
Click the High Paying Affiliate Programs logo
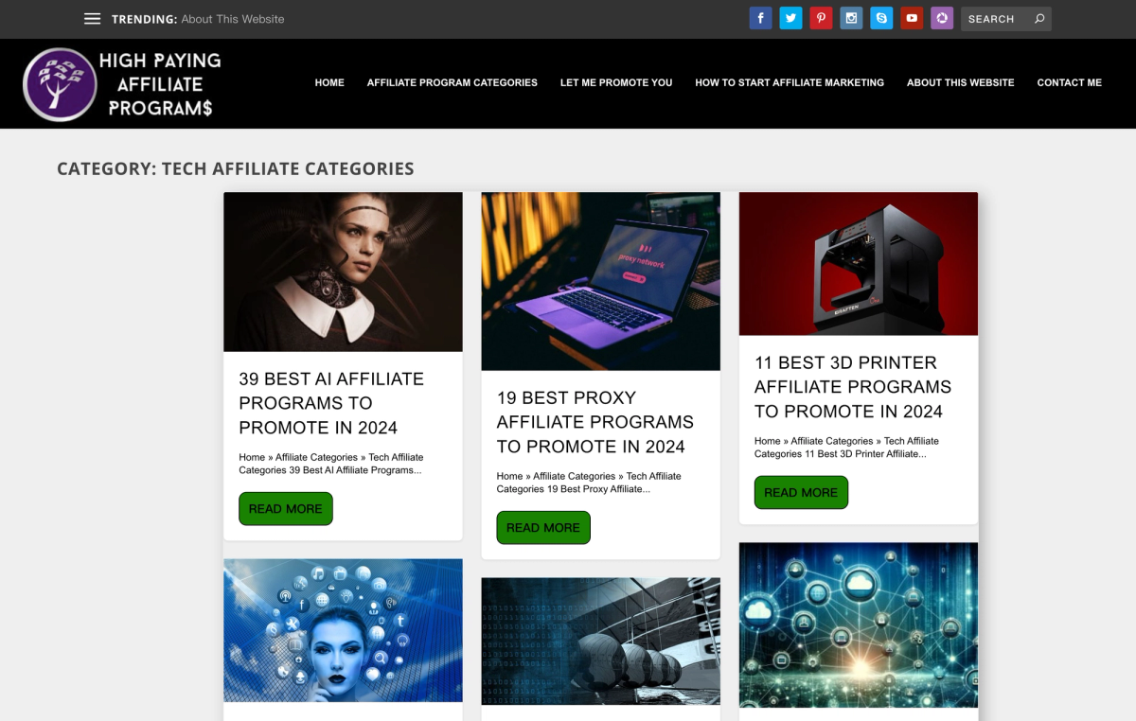[x=122, y=84]
